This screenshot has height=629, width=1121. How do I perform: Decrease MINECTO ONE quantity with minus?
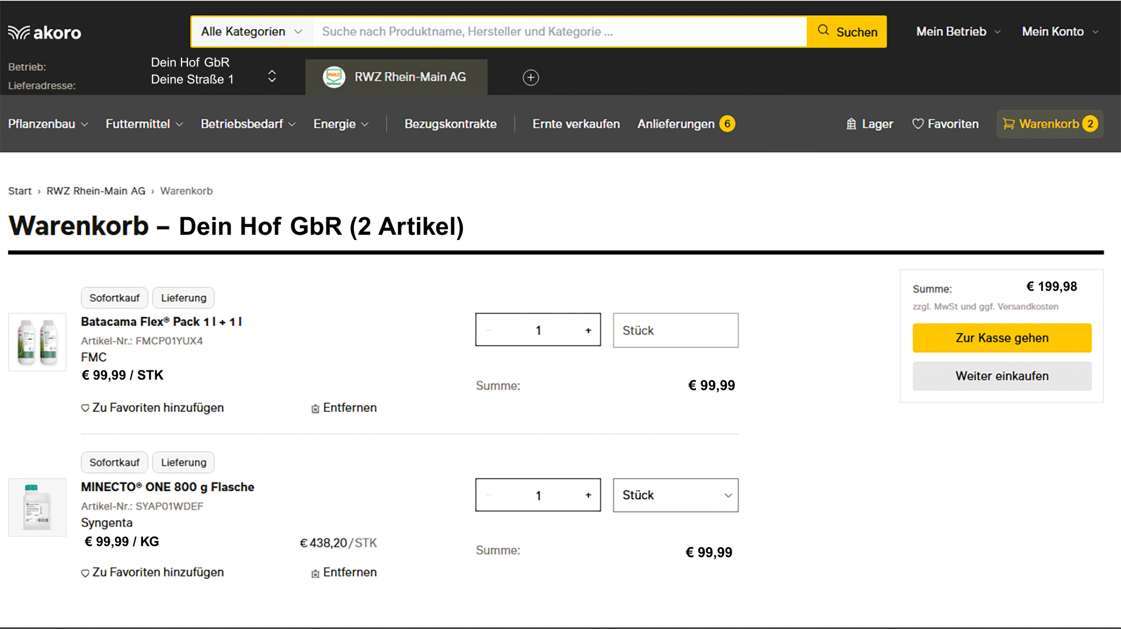pos(489,495)
